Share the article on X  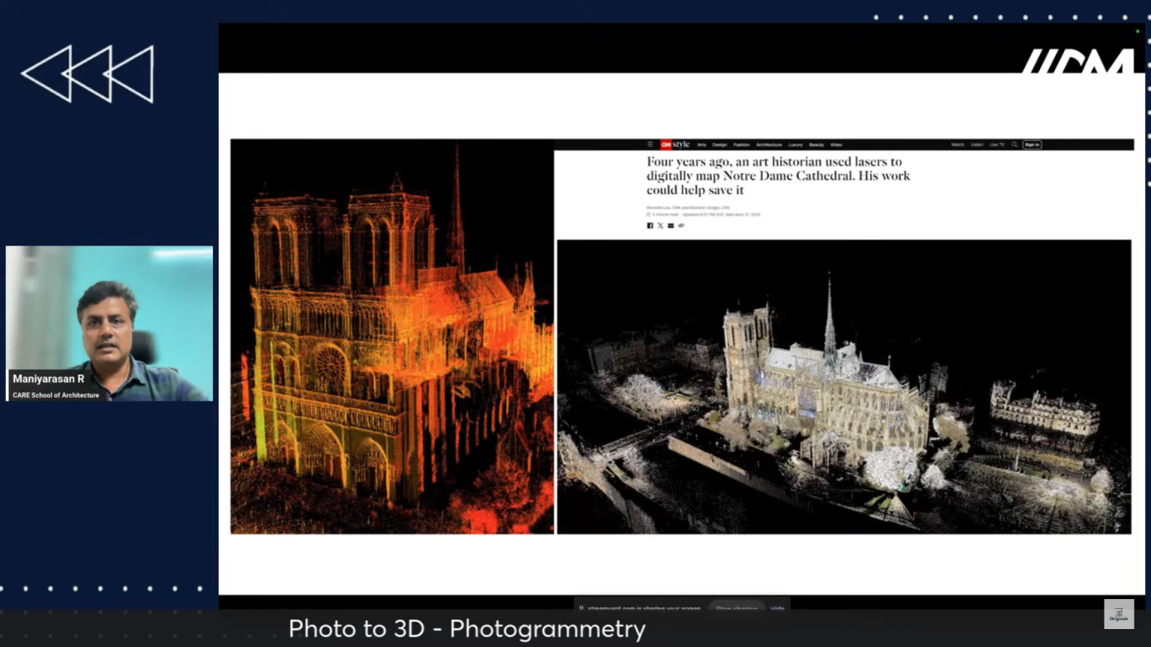(660, 225)
